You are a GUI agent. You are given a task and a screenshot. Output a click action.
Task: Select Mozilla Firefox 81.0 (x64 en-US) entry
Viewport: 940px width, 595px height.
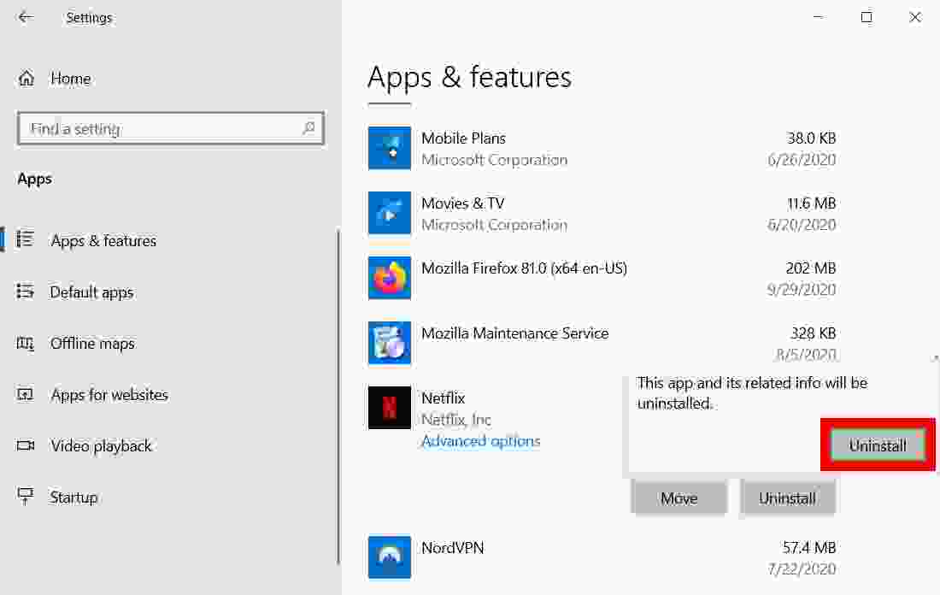coord(524,268)
